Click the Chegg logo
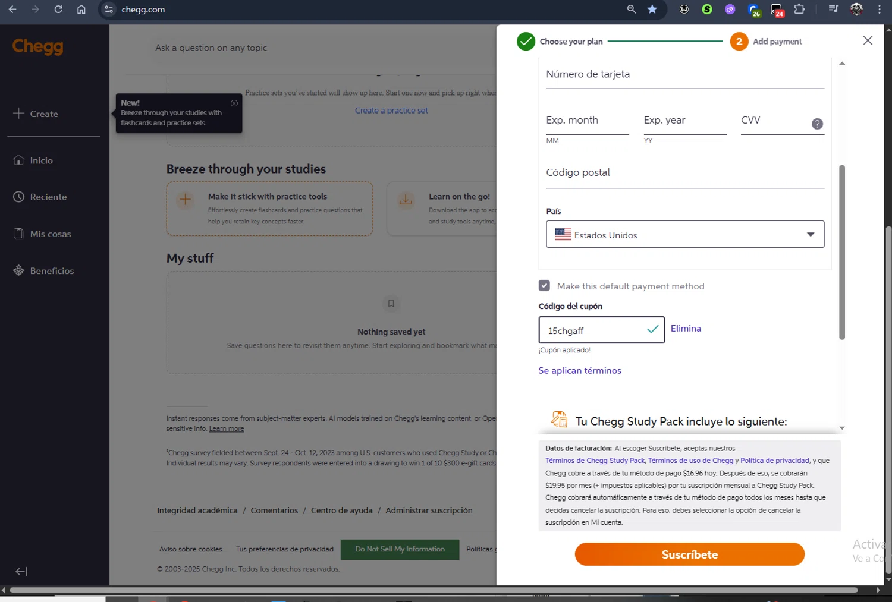 37,46
